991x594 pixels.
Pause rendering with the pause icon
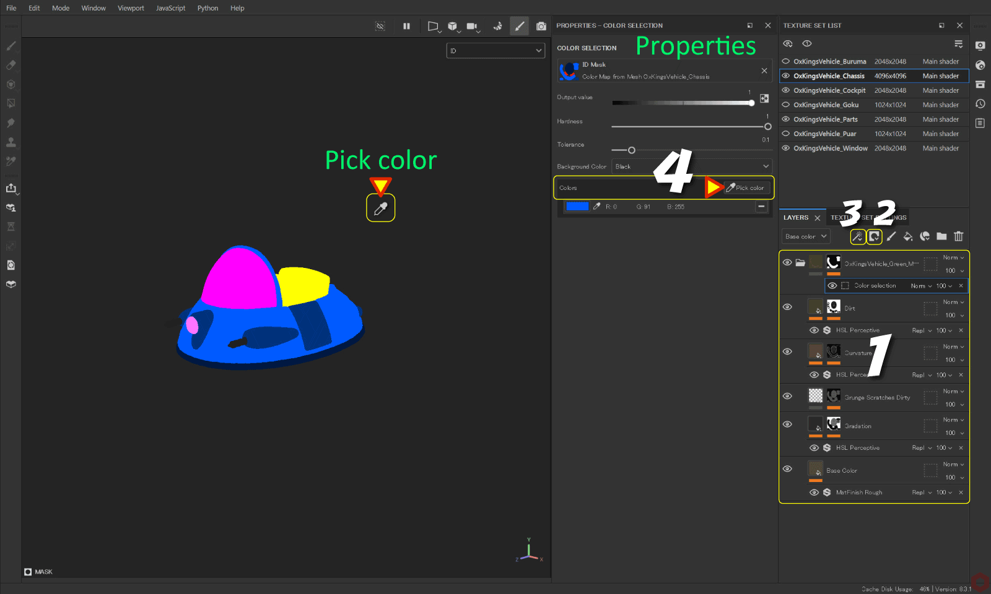click(406, 26)
